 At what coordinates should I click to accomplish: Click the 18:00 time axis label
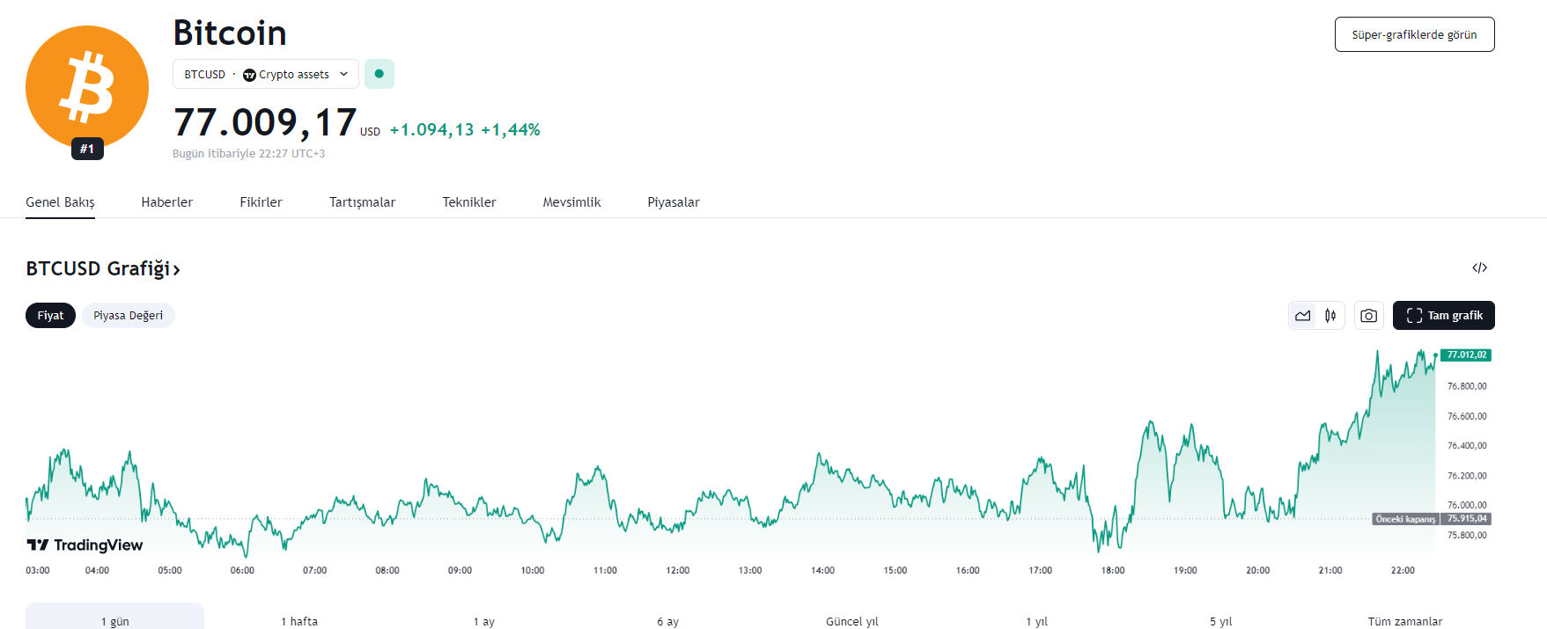pyautogui.click(x=1113, y=571)
